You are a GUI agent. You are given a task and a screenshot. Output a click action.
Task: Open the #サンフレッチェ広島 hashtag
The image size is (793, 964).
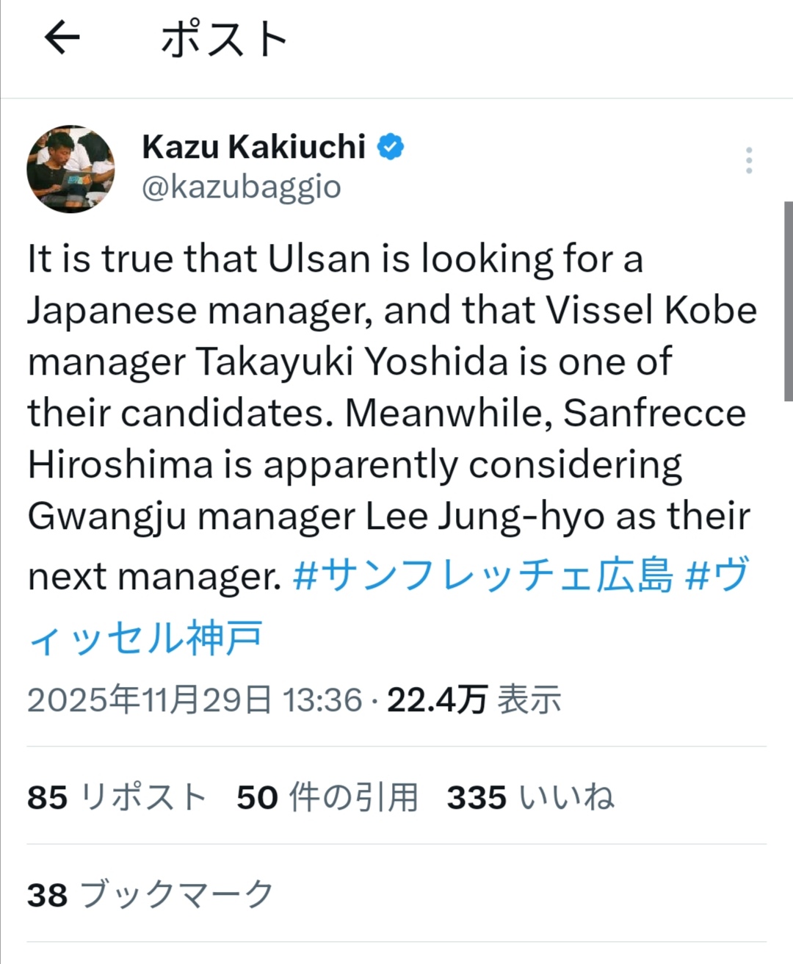(482, 575)
